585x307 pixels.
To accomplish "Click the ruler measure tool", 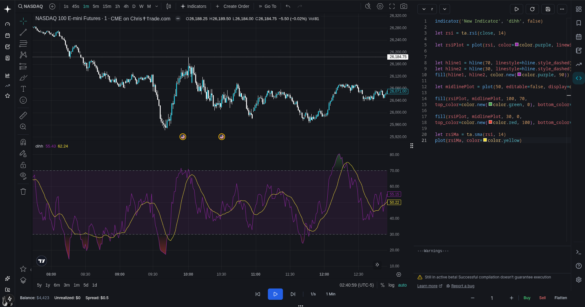I will pyautogui.click(x=23, y=116).
